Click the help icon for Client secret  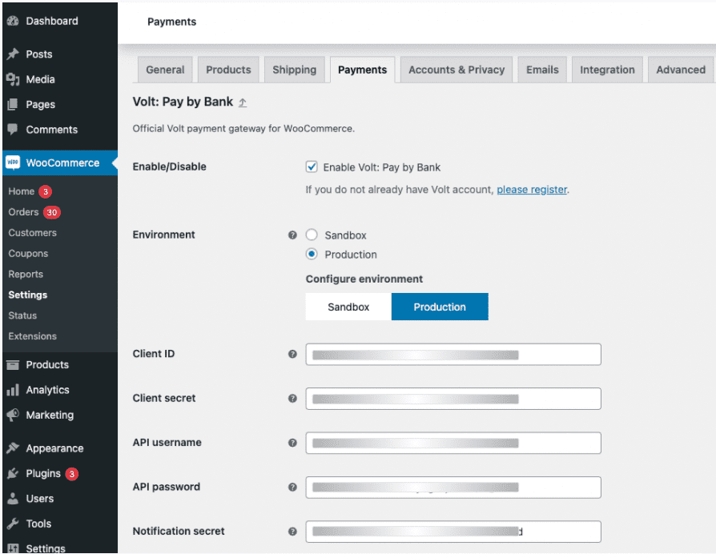[292, 399]
